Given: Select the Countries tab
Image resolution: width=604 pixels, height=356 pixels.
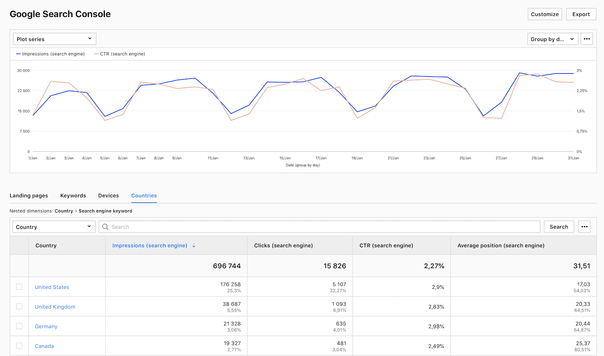Looking at the screenshot, I should (144, 195).
